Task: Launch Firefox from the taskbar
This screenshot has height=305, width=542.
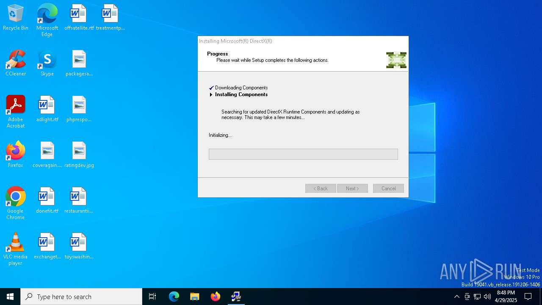Action: pyautogui.click(x=216, y=297)
